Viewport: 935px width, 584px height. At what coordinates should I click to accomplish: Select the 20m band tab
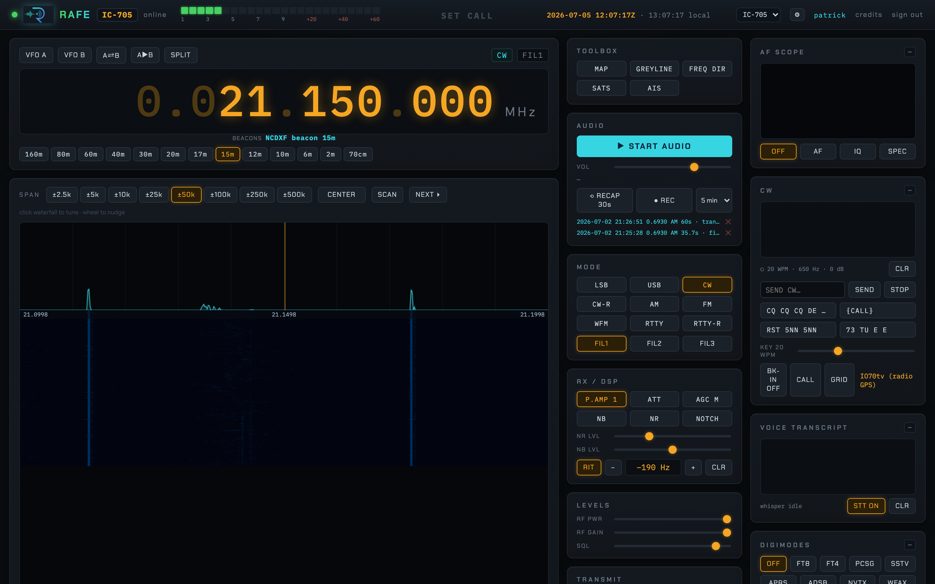click(x=173, y=154)
